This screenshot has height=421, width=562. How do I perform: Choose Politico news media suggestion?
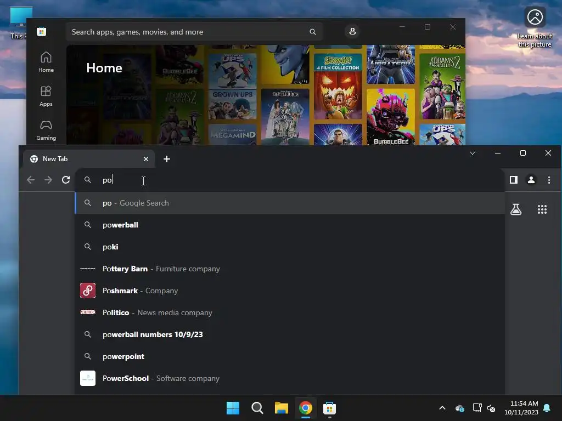click(290, 312)
